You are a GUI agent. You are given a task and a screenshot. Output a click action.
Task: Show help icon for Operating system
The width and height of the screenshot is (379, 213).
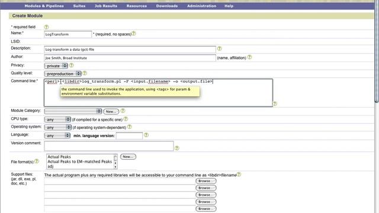[x=130, y=127]
